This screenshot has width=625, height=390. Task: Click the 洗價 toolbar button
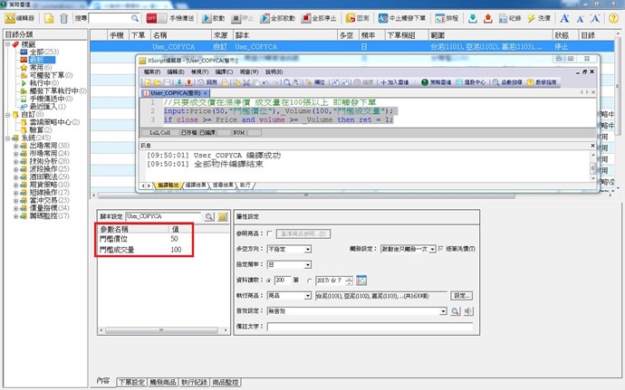pos(538,18)
